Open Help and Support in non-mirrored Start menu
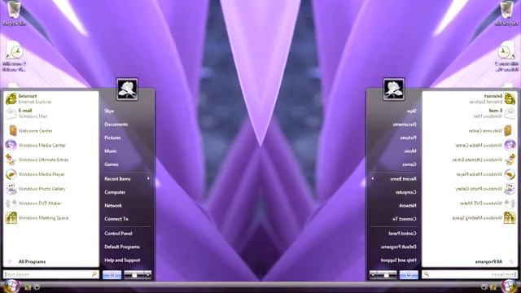 [x=122, y=260]
